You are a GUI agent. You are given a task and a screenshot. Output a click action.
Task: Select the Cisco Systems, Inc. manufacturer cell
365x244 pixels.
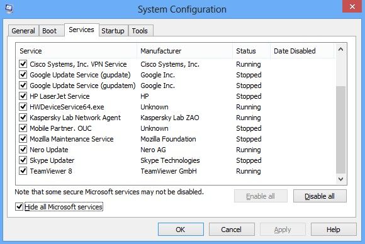pyautogui.click(x=170, y=64)
